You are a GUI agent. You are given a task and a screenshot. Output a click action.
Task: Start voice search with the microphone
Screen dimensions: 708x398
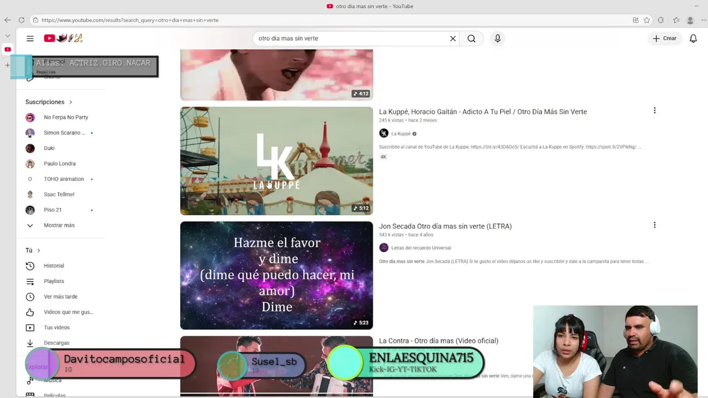(497, 38)
